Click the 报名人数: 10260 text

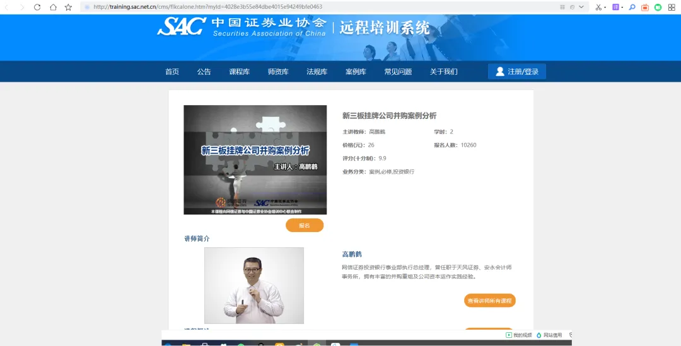pyautogui.click(x=455, y=145)
